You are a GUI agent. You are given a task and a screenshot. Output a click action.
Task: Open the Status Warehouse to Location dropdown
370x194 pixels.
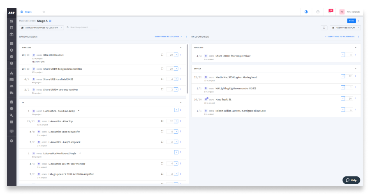pos(42,28)
